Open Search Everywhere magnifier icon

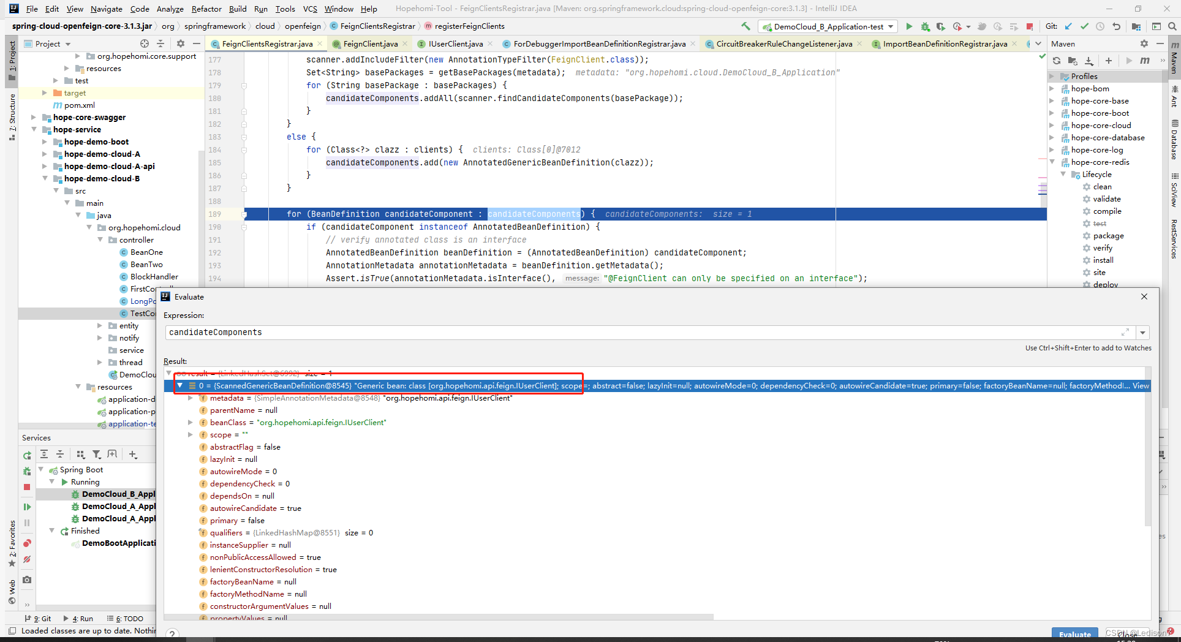pyautogui.click(x=1172, y=26)
